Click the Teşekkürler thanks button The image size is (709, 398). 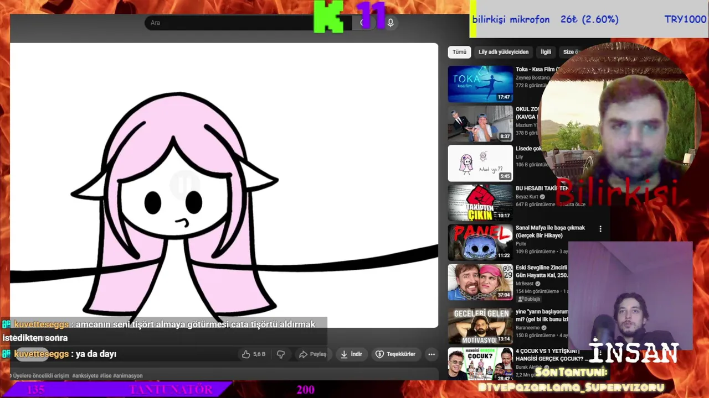tap(395, 354)
